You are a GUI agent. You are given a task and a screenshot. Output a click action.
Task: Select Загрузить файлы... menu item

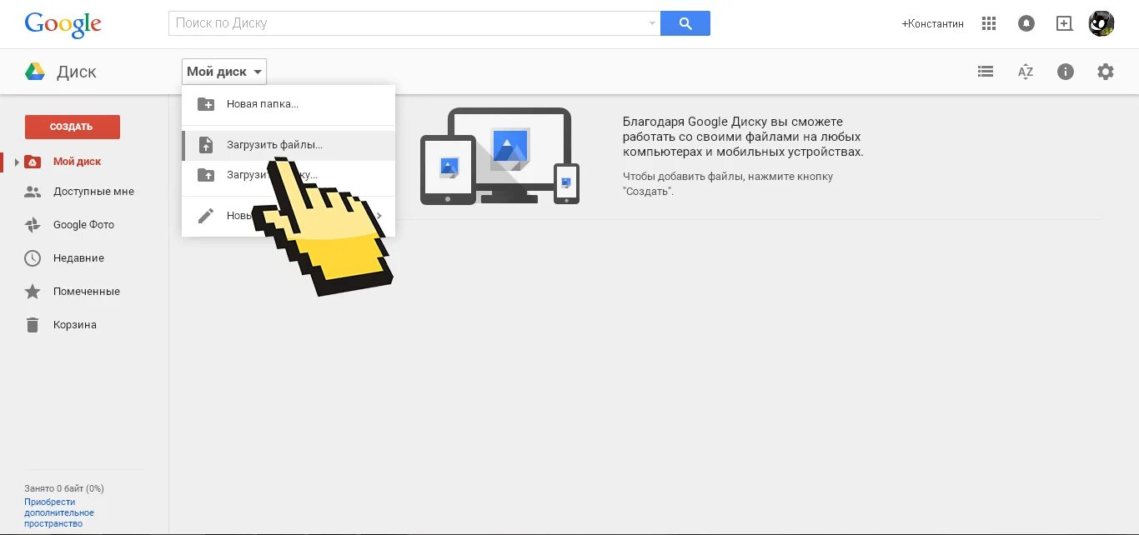pos(289,145)
